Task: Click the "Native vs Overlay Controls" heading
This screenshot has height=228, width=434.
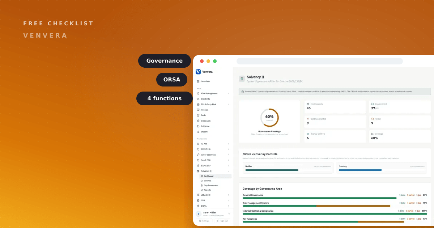Action: (x=260, y=154)
